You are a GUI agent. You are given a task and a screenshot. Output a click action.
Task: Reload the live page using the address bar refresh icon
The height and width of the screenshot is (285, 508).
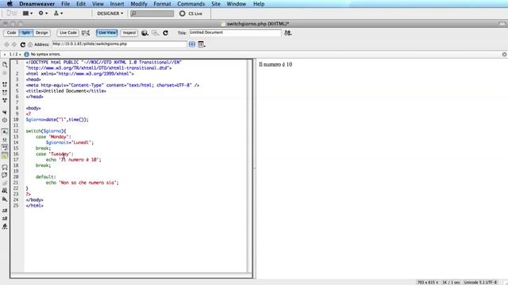click(x=23, y=44)
